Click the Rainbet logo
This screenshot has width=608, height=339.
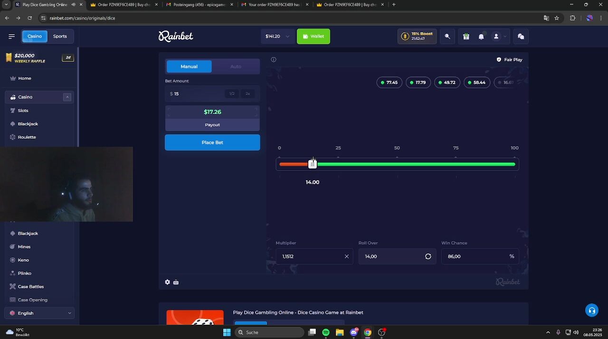click(176, 36)
